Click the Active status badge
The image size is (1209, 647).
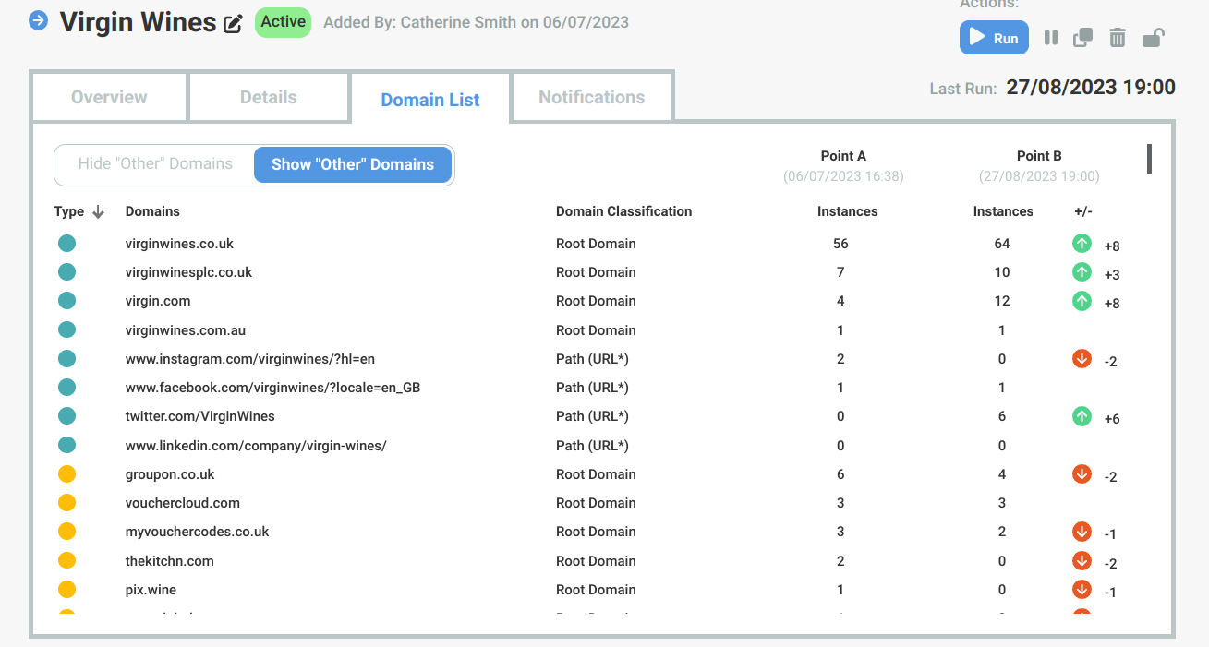click(x=283, y=22)
